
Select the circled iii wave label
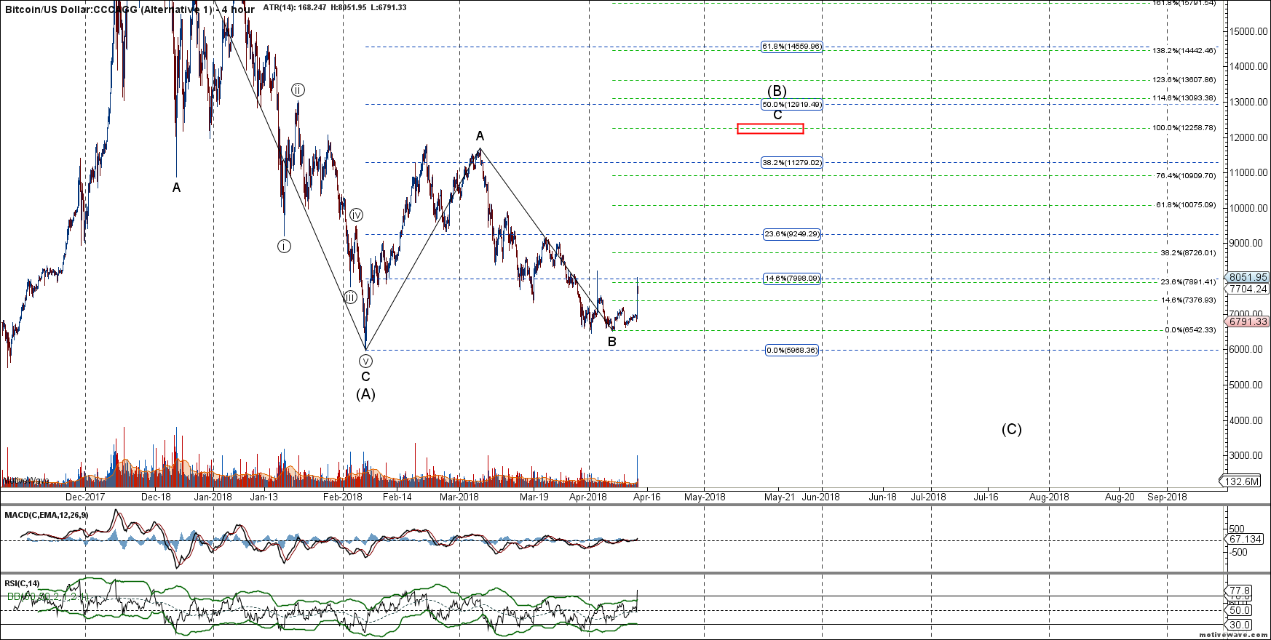click(351, 297)
